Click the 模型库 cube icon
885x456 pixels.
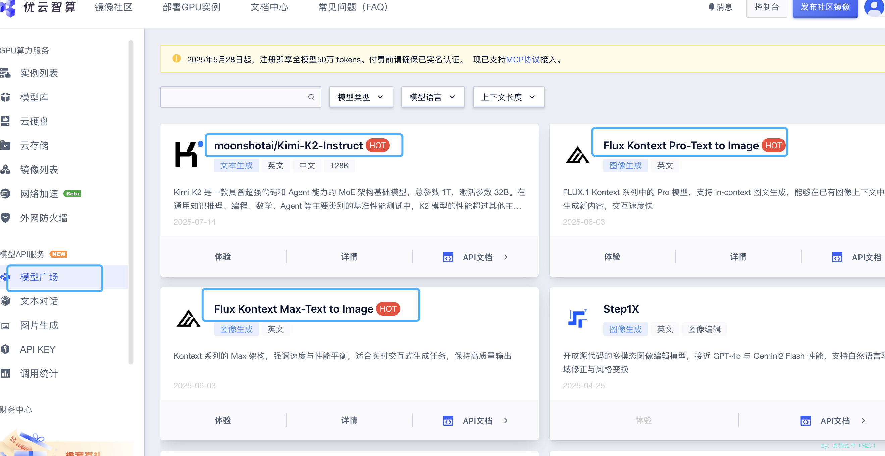click(x=5, y=97)
